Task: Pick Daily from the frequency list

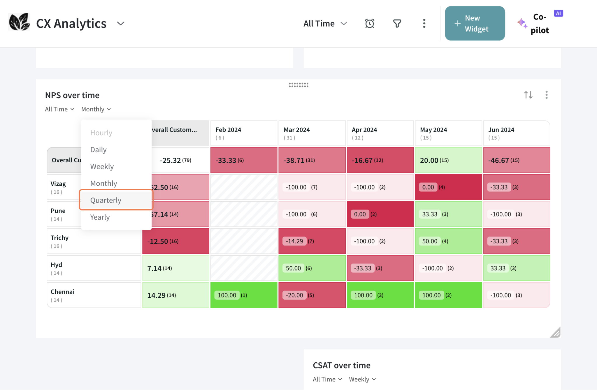Action: (99, 149)
